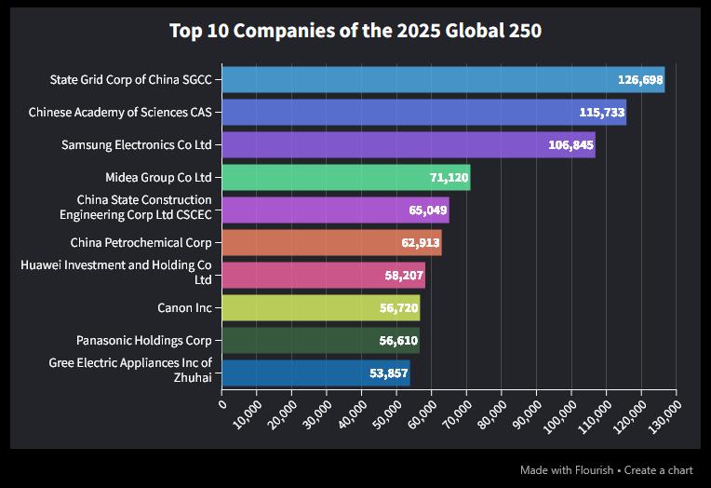711x488 pixels.
Task: Click the Canon Inc axis label
Action: pyautogui.click(x=184, y=307)
